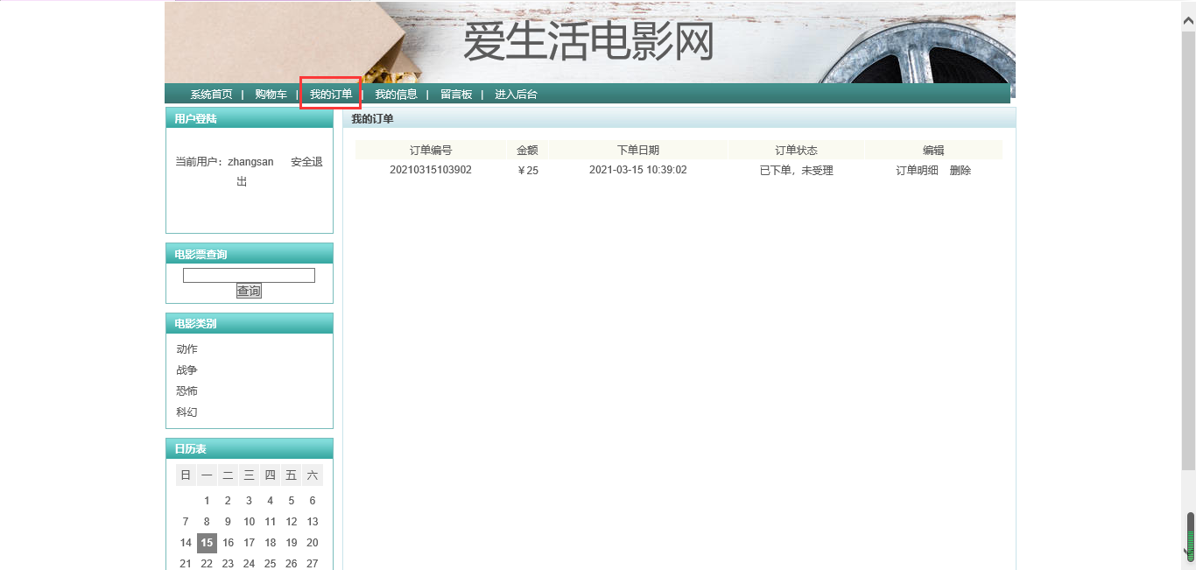This screenshot has width=1196, height=570.
Task: Open 我的信息 page
Action: 396,95
